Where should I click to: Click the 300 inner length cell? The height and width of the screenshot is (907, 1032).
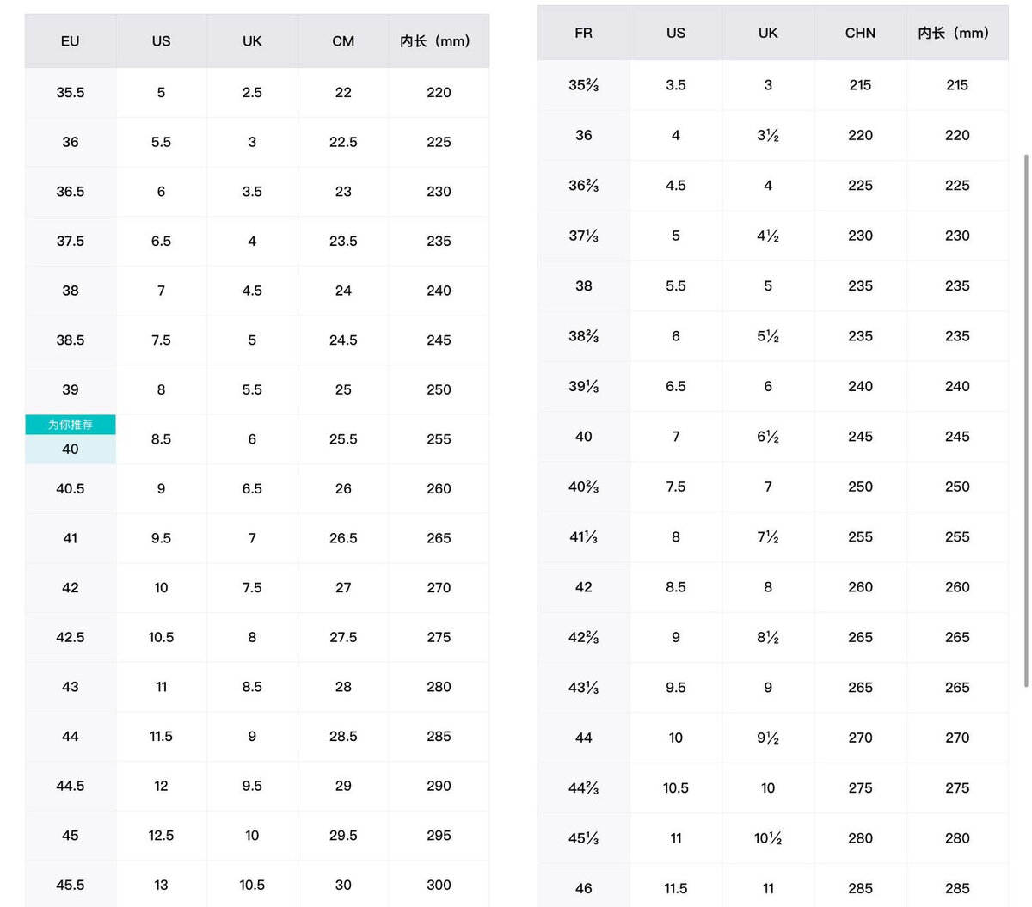439,885
